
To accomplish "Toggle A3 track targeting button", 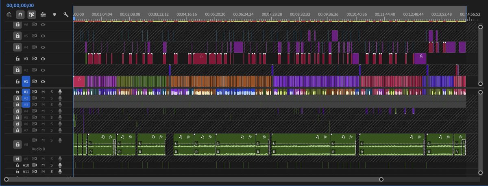I will (26, 104).
